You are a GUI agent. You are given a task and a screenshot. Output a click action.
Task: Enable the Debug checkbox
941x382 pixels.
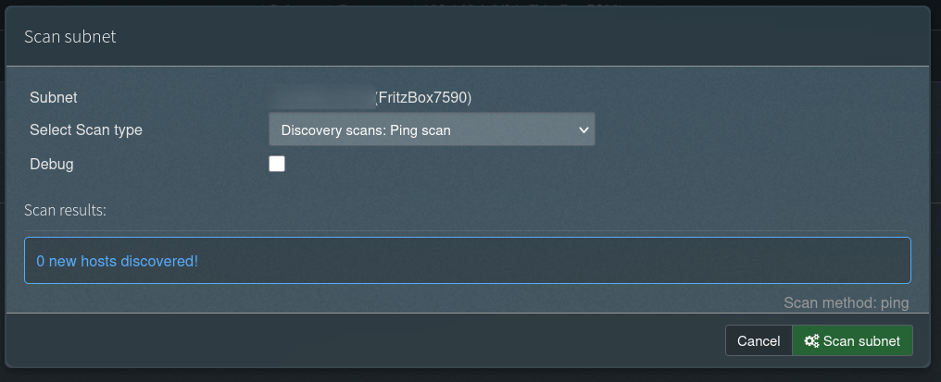[x=277, y=164]
